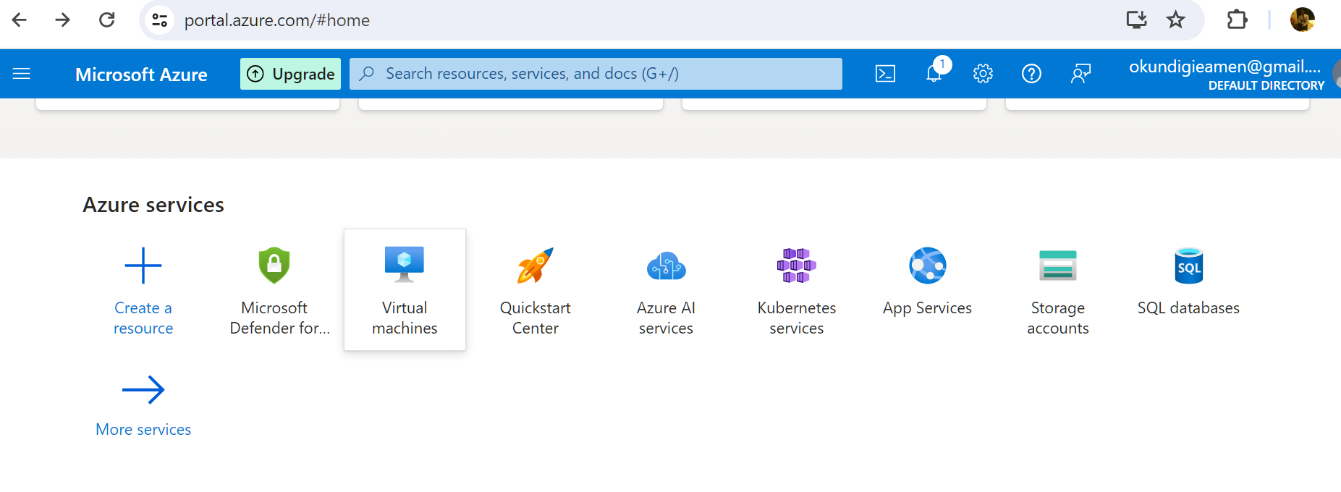Image resolution: width=1341 pixels, height=492 pixels.
Task: Click the Feedback icon in header
Action: 1080,74
